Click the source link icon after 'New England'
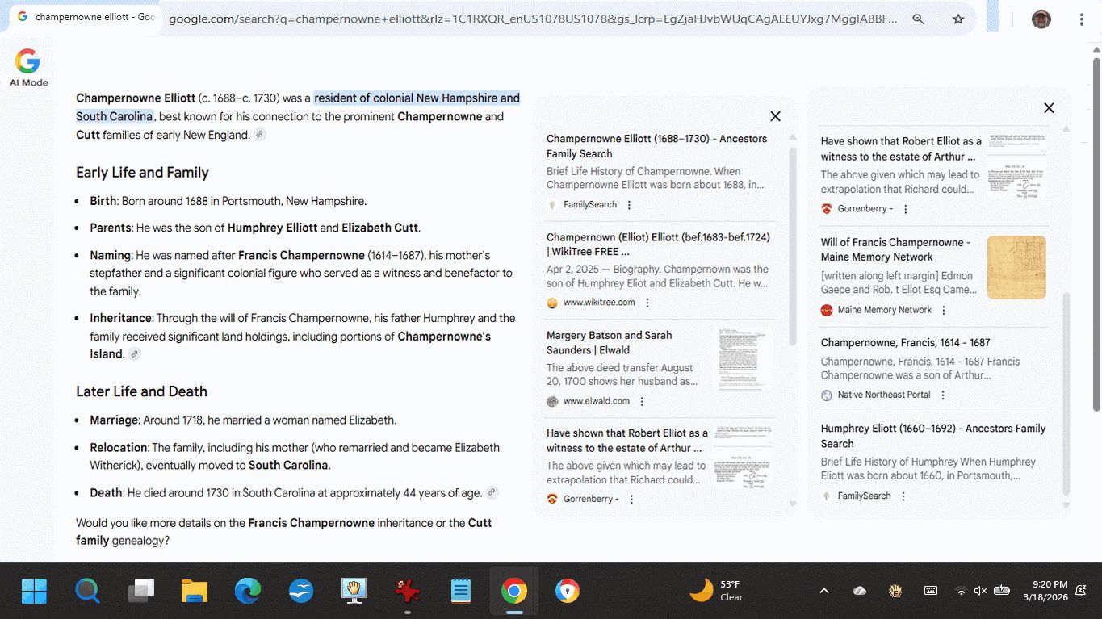 point(260,135)
